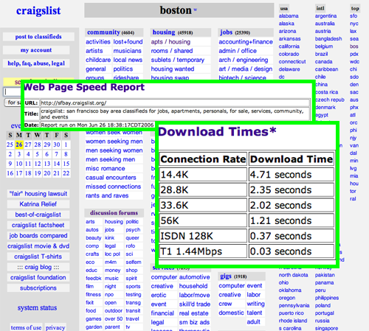Open lost+found in community
The width and height of the screenshot is (369, 331).
[x=128, y=42]
